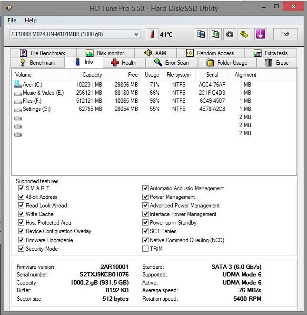Click the copy screenshot to clipboard icon
307x315 pixels.
[216, 34]
